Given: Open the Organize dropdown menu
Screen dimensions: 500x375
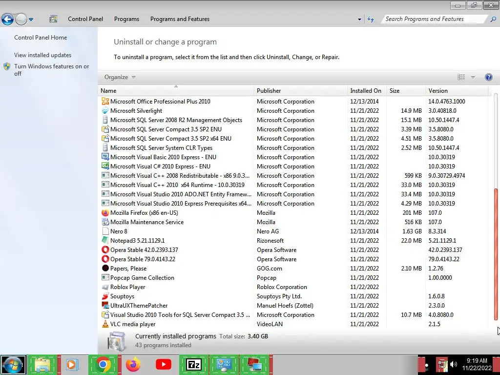Looking at the screenshot, I should [x=120, y=77].
